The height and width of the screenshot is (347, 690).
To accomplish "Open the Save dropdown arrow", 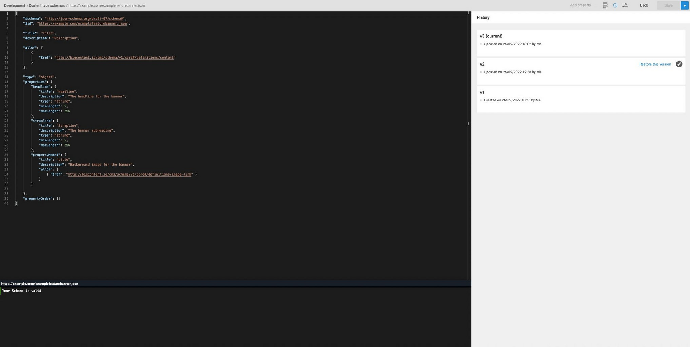I will pos(684,5).
